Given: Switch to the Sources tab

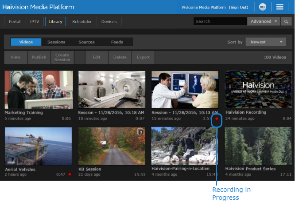Looking at the screenshot, I should (x=86, y=42).
